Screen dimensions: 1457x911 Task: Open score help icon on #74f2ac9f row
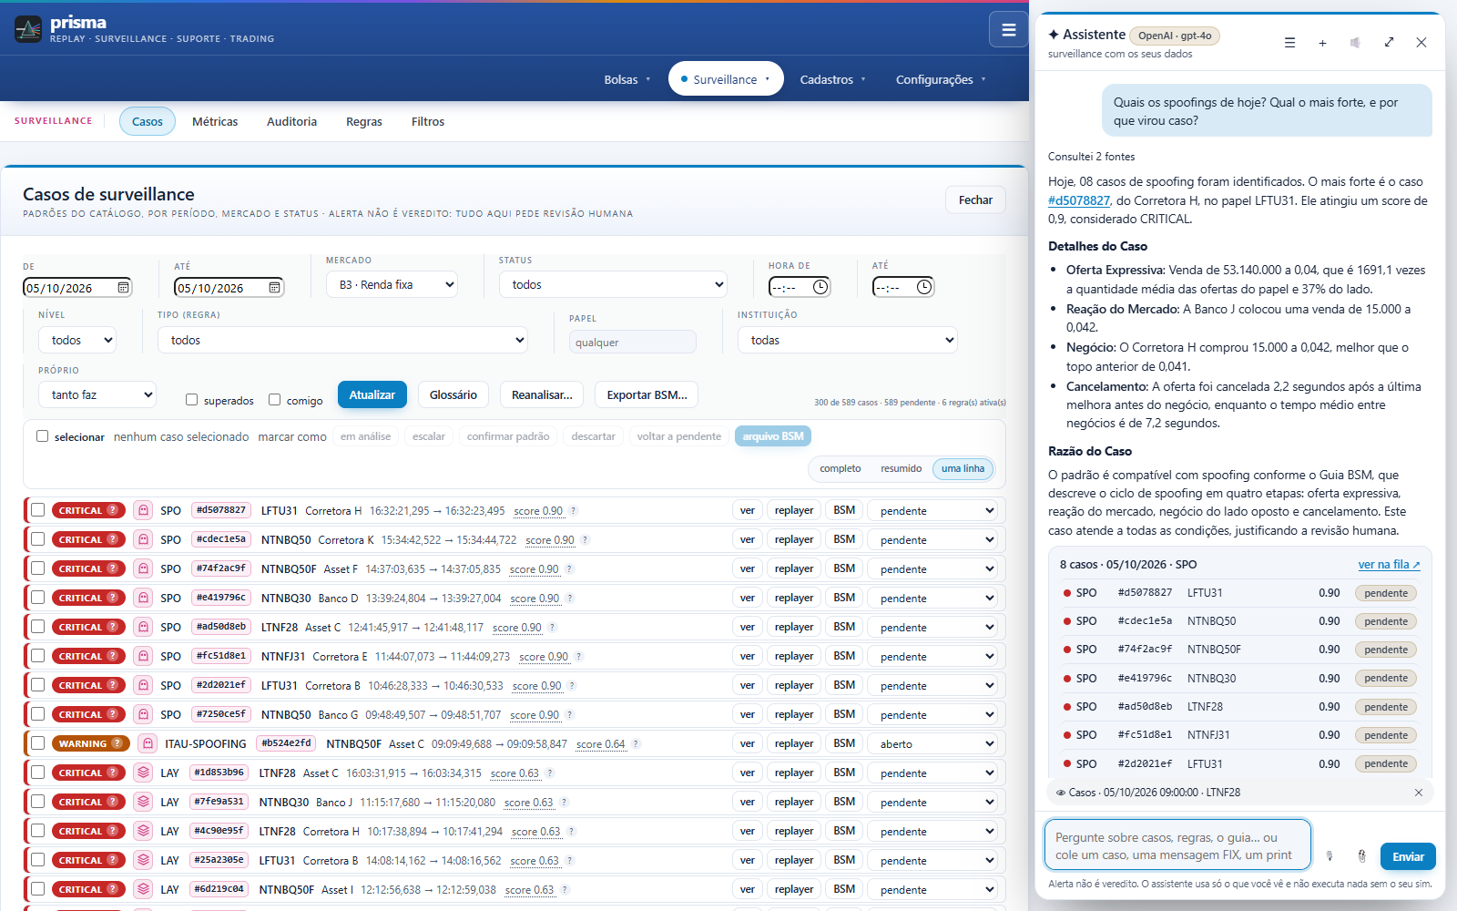569,569
